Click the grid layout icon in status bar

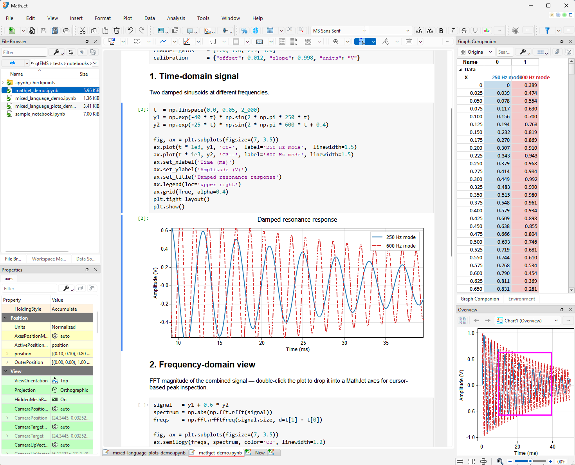460,461
